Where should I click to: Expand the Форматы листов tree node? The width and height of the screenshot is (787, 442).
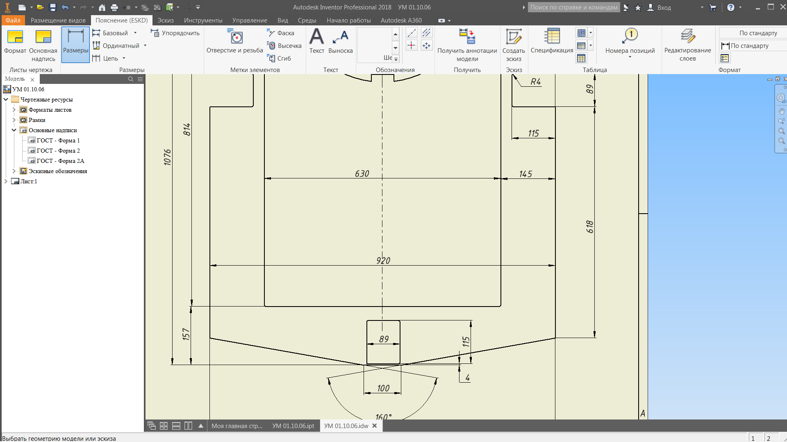pos(14,110)
